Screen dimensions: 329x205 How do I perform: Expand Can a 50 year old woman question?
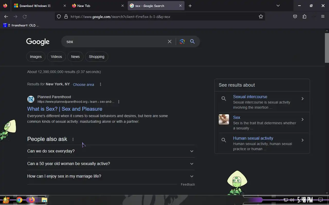tap(111, 164)
